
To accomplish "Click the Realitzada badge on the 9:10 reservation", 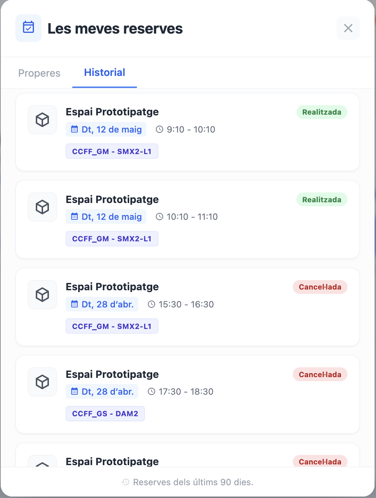I will (x=322, y=112).
